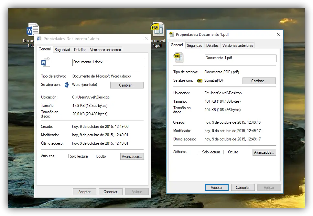Click the size on disk 20,0 KB (20.480 bytes)
Viewport: 313px width, 216px height.
[90, 114]
